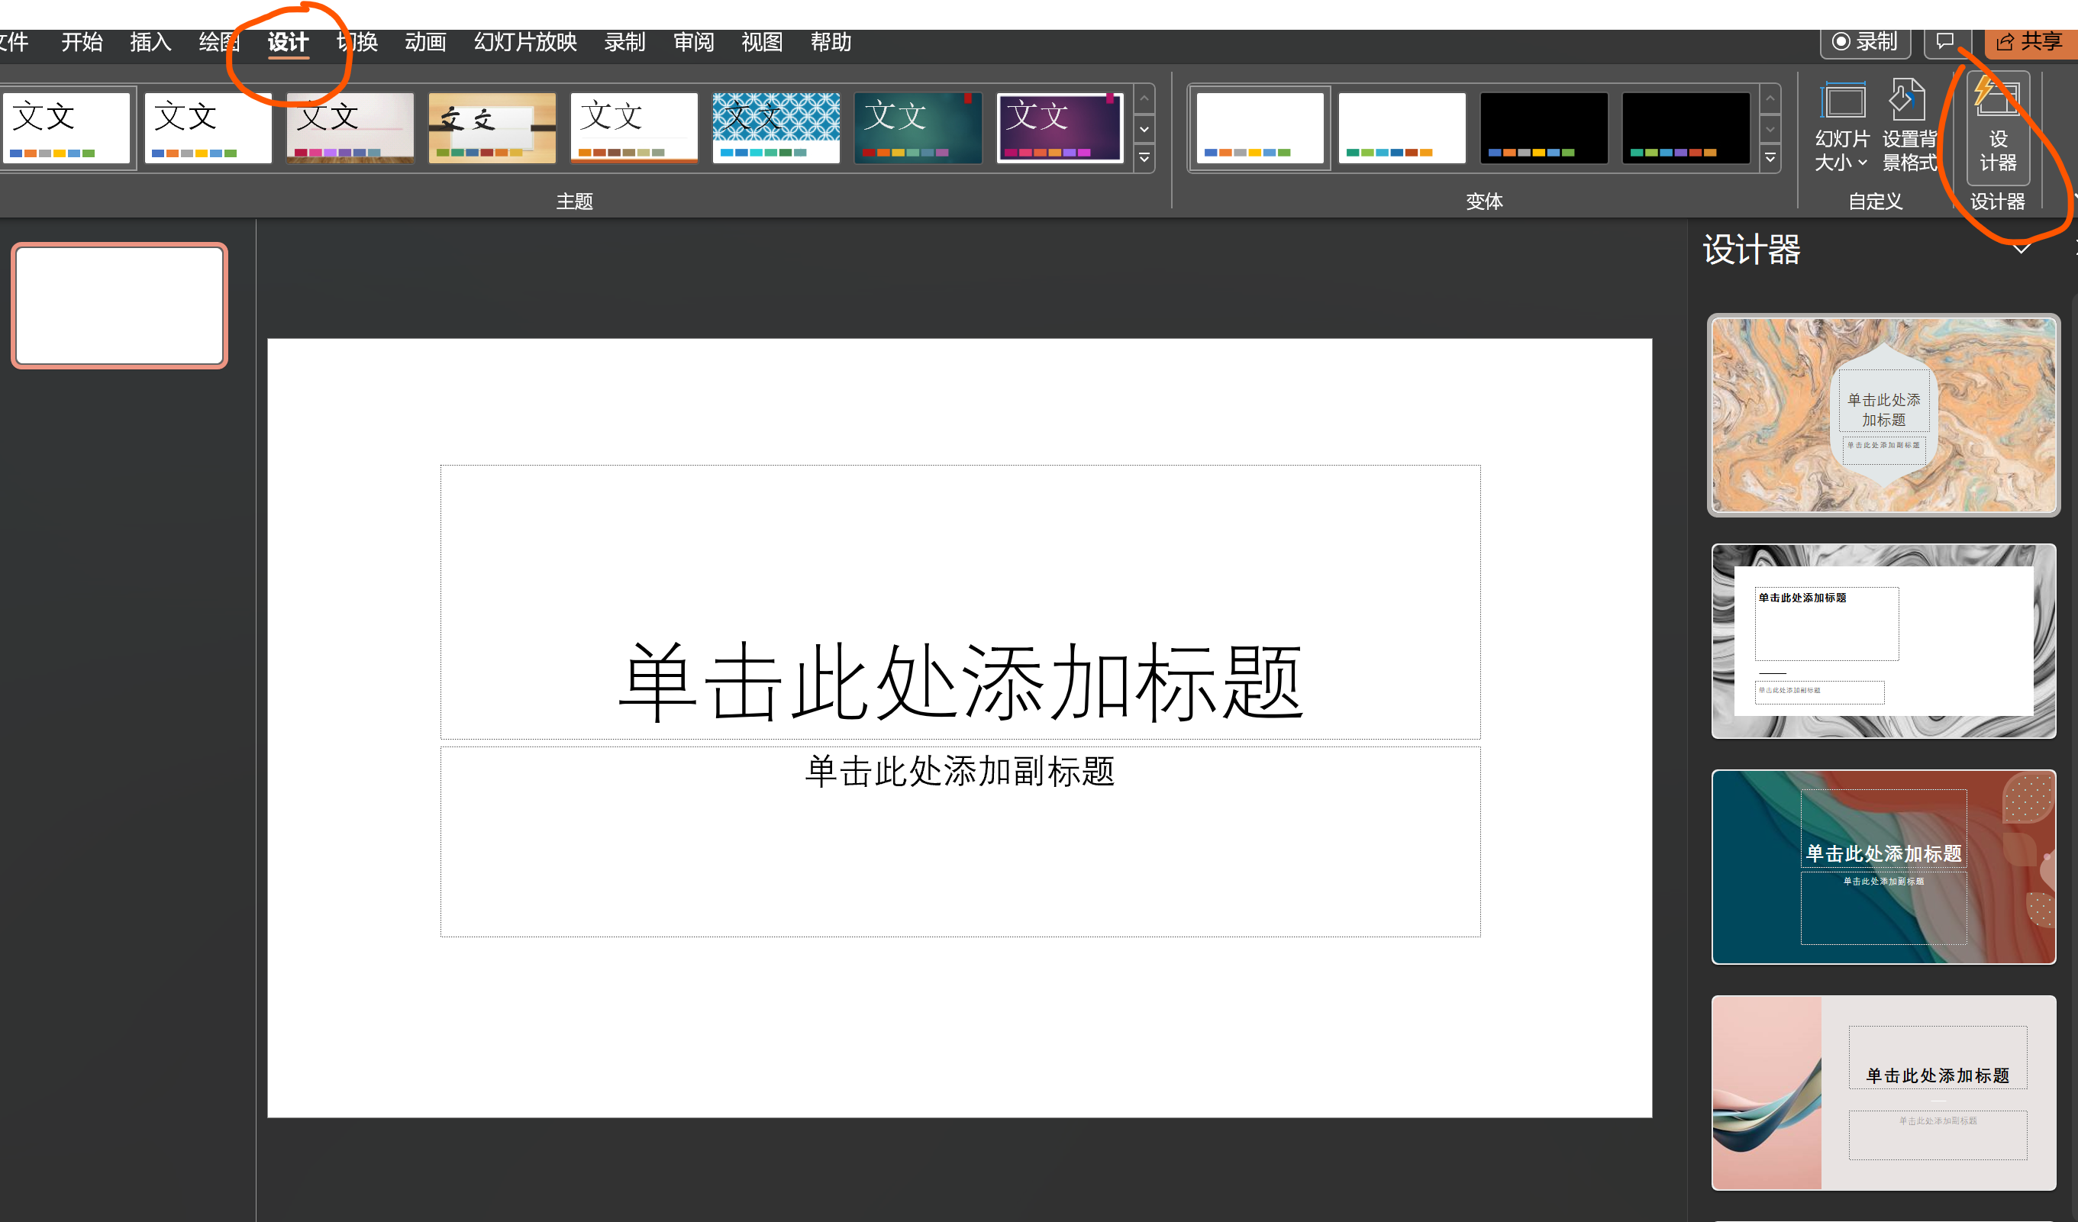Open the 录制 ribbon tab
Viewport: 2078px width, 1222px height.
[x=624, y=42]
